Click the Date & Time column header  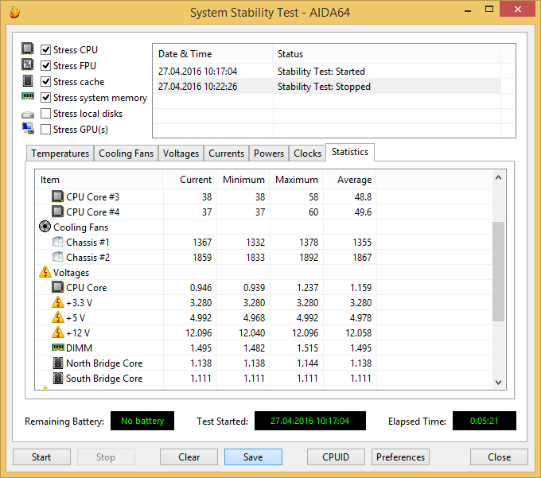click(x=213, y=54)
